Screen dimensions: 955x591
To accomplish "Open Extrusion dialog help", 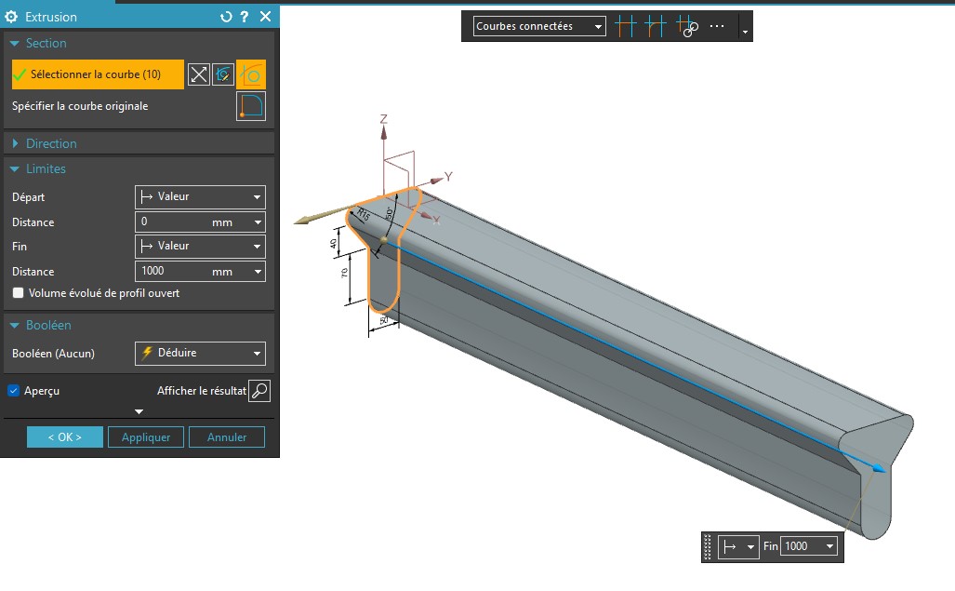I will [x=245, y=17].
